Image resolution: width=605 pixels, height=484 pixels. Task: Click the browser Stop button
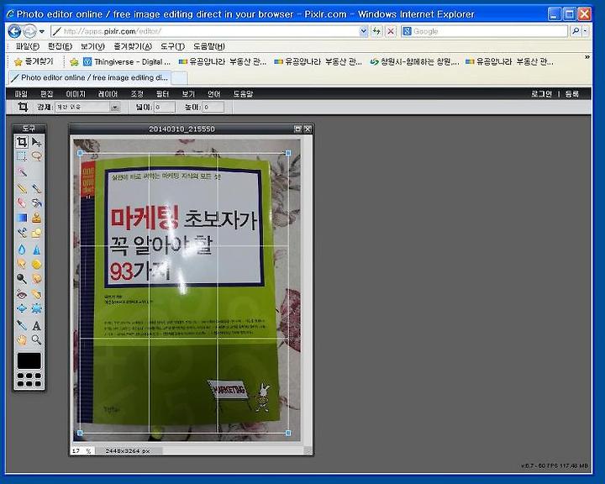click(x=391, y=31)
